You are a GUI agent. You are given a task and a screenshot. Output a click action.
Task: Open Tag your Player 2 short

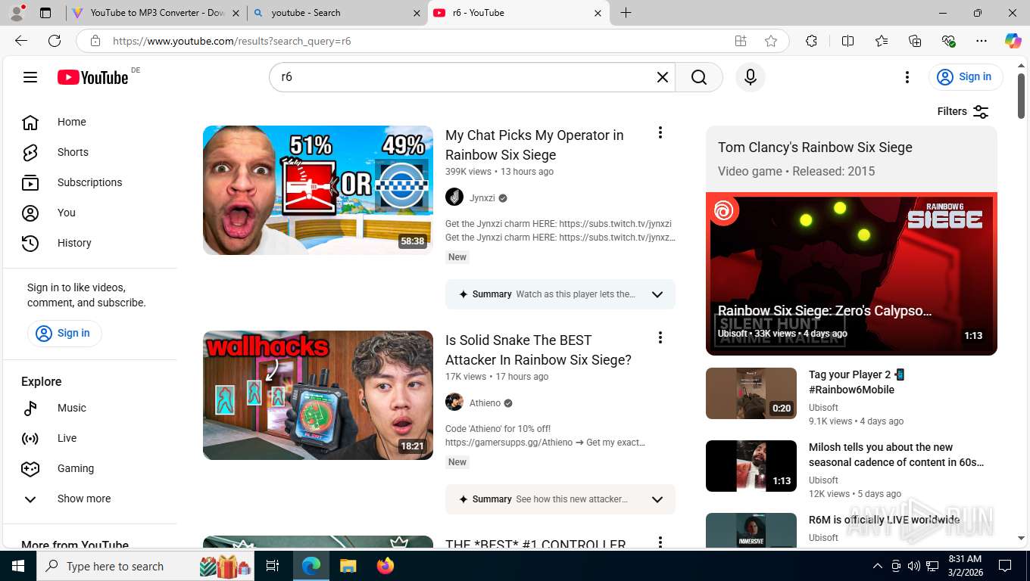pyautogui.click(x=857, y=382)
